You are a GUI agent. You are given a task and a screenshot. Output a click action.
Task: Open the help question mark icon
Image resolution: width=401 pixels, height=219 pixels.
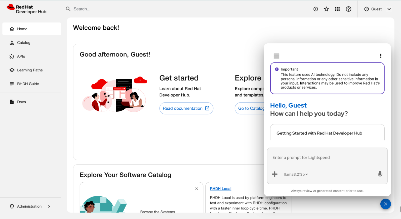[x=348, y=9]
